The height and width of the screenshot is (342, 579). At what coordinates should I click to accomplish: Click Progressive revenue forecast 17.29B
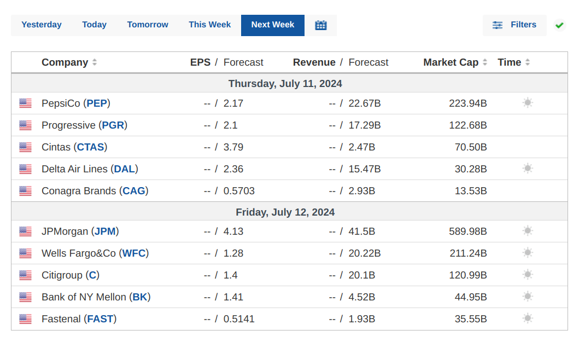tap(365, 125)
